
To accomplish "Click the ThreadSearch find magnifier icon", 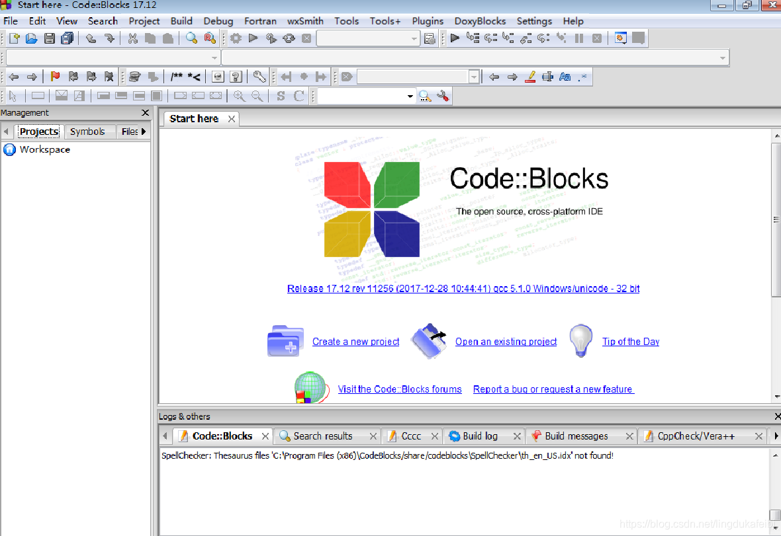I will (x=425, y=96).
